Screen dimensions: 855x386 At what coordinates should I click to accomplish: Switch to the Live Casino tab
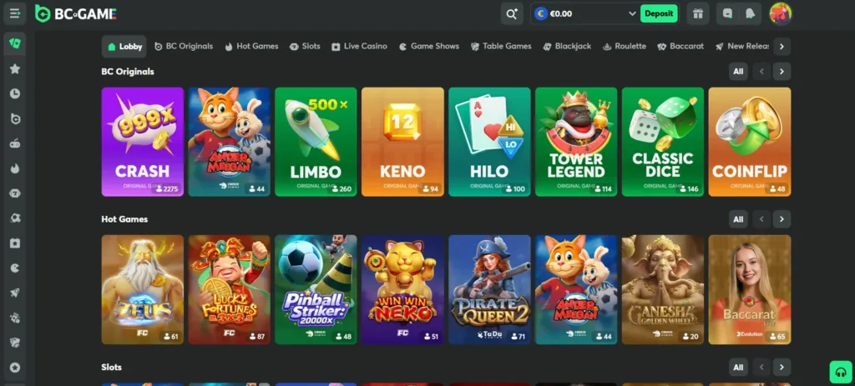pos(359,47)
